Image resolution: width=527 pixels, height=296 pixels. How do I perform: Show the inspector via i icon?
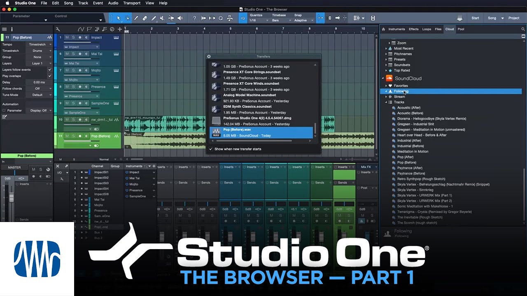point(12,29)
